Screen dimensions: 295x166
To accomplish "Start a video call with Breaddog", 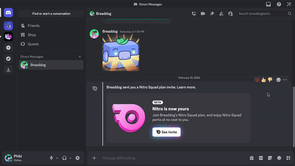I will [203, 14].
